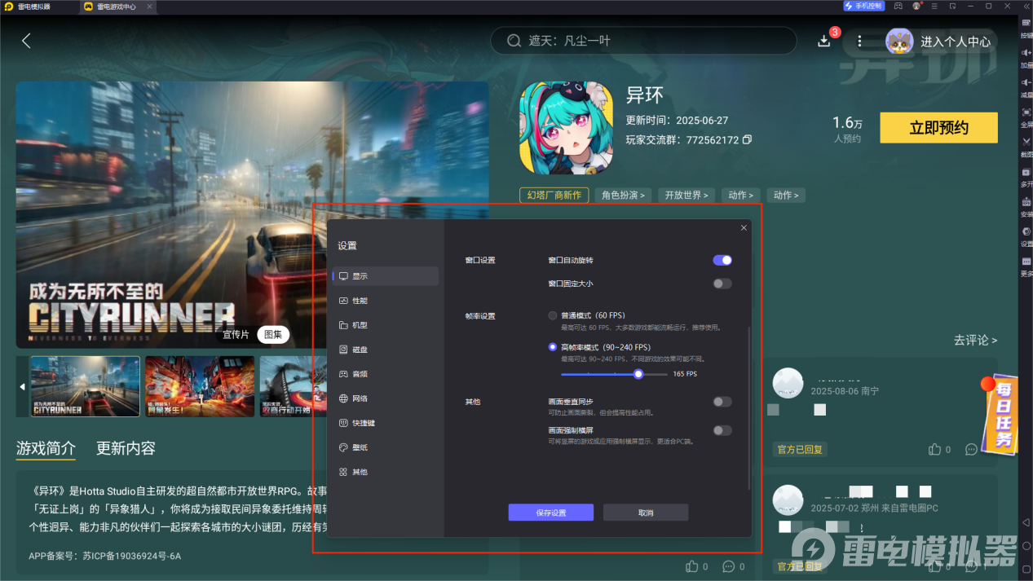Screen dimensions: 1033x581
Task: Click the 保存设置 save settings button
Action: tap(550, 512)
